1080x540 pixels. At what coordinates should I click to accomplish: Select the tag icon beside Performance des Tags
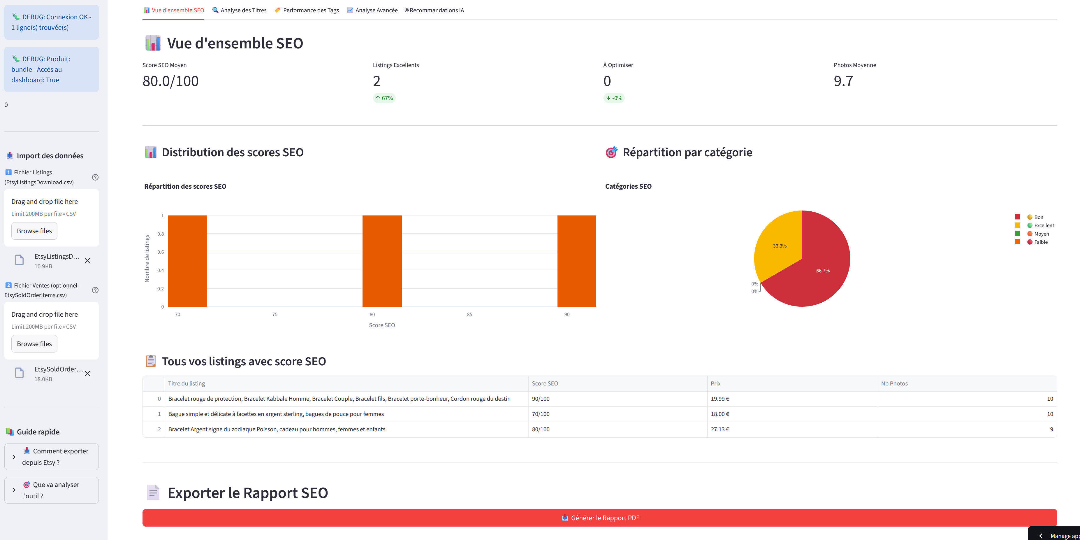pyautogui.click(x=277, y=10)
